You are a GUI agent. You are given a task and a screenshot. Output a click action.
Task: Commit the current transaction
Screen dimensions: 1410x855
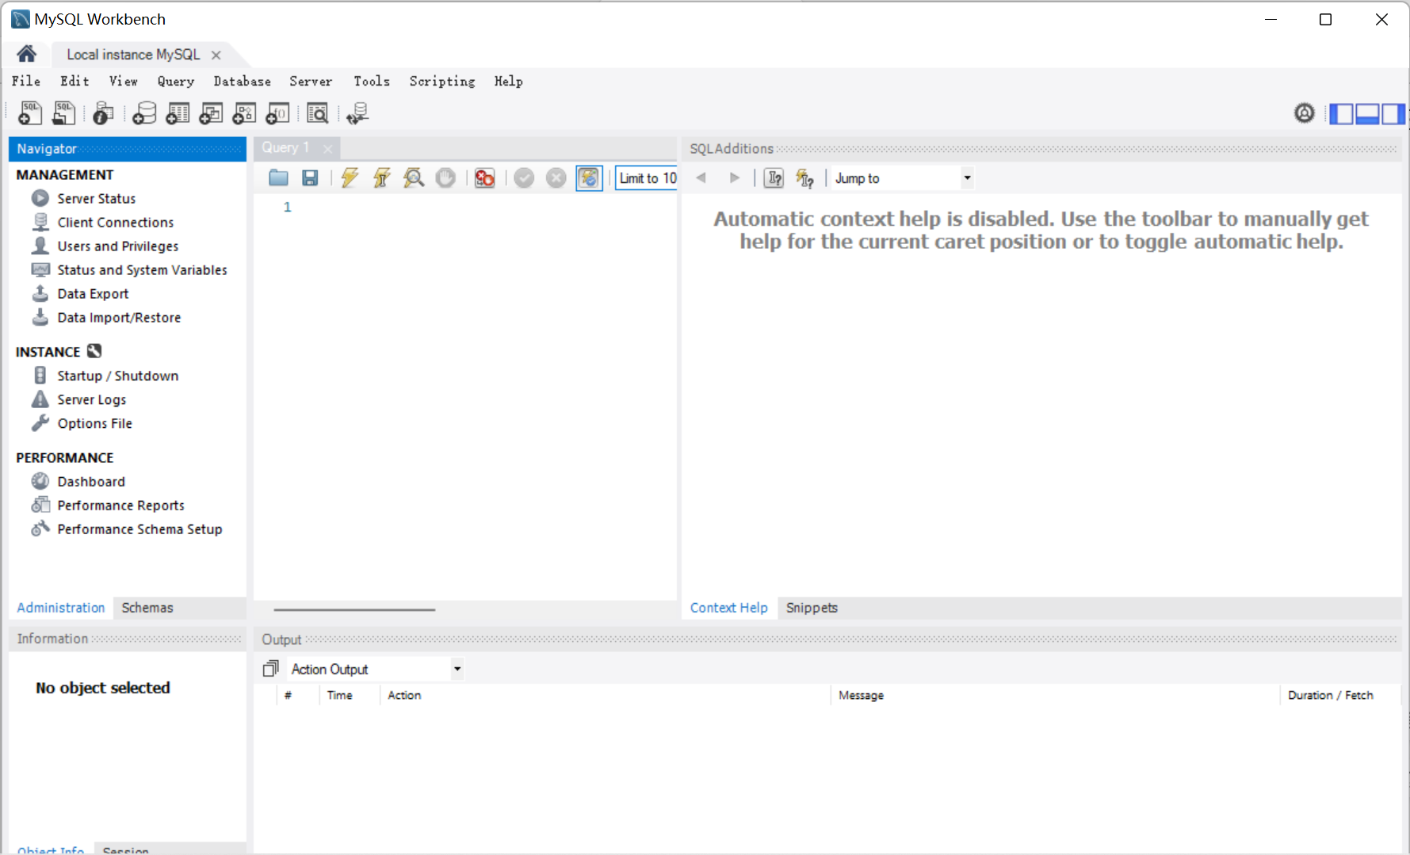click(x=524, y=177)
